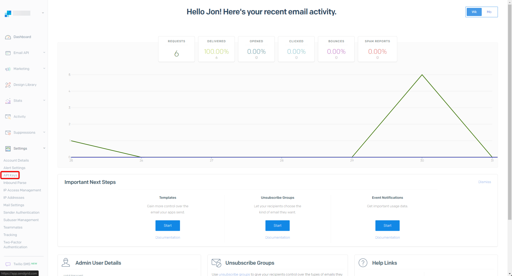This screenshot has width=512, height=276.
Task: Click the Marketing megaphone icon
Action: click(8, 69)
